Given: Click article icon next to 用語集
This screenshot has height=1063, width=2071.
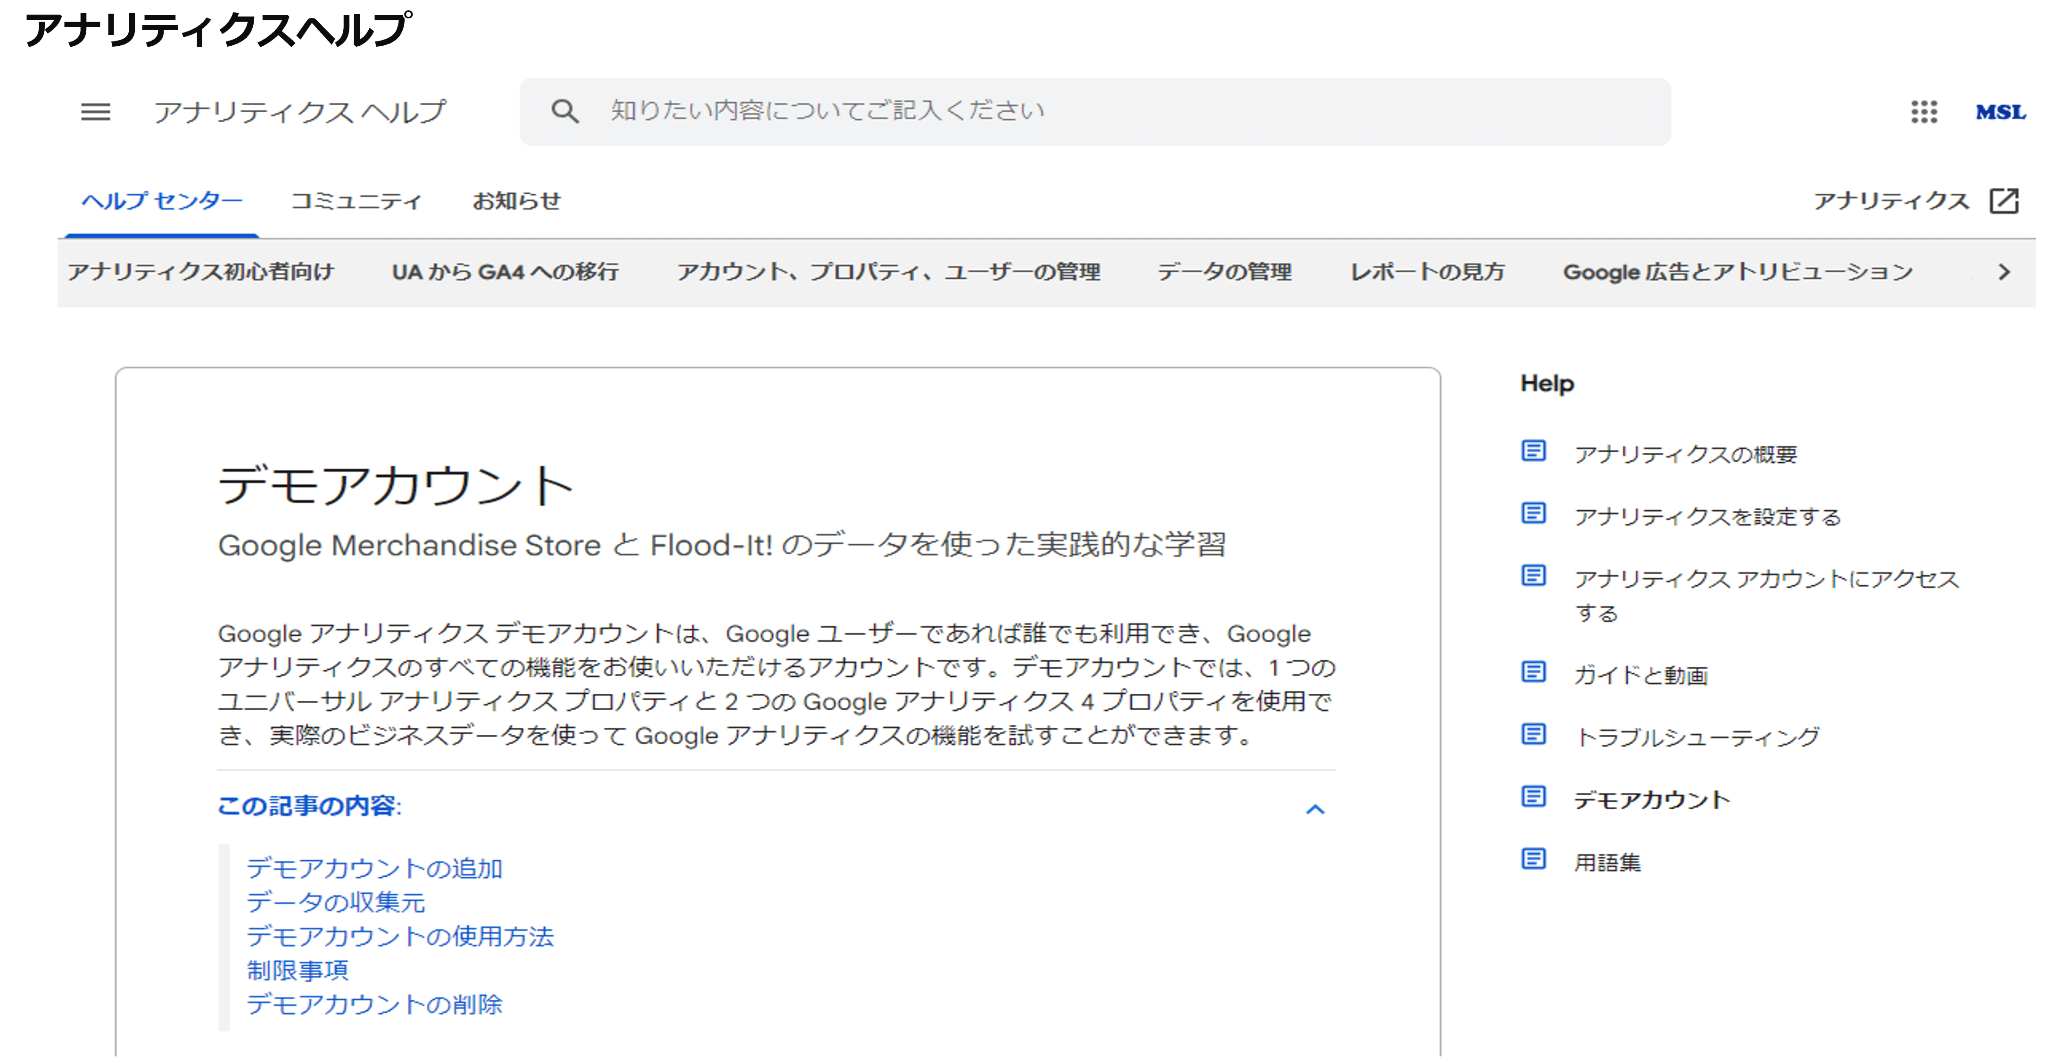Looking at the screenshot, I should click(x=1533, y=860).
